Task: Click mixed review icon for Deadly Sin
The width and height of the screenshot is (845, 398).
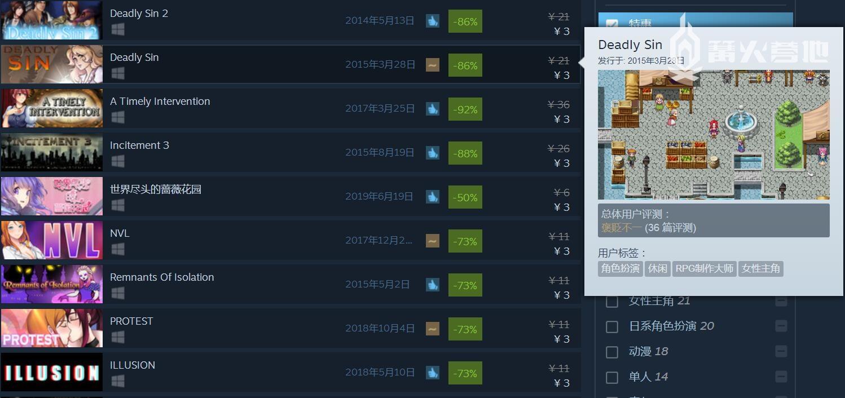Action: [433, 65]
